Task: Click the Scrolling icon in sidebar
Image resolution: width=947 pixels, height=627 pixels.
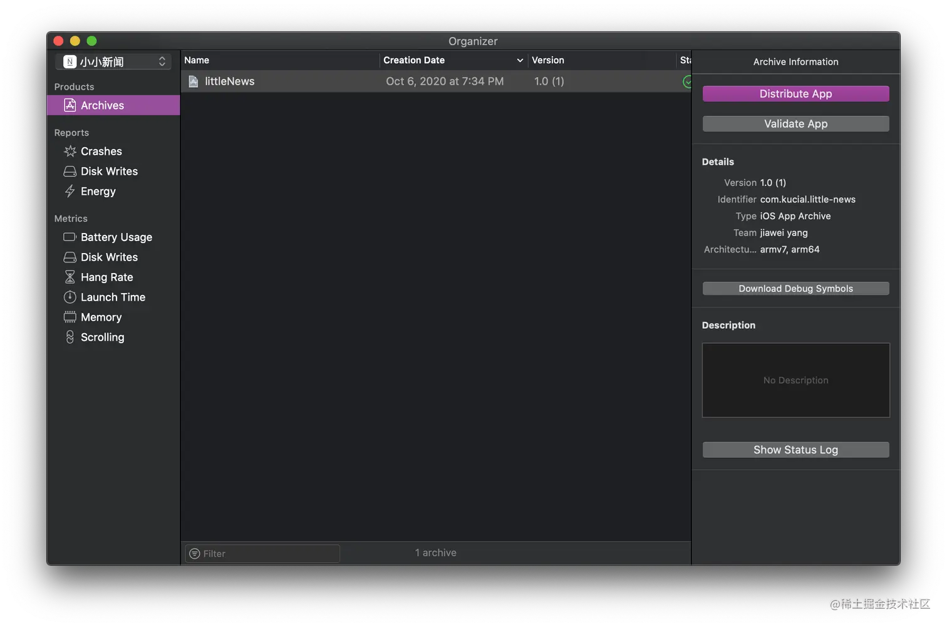Action: pyautogui.click(x=70, y=337)
